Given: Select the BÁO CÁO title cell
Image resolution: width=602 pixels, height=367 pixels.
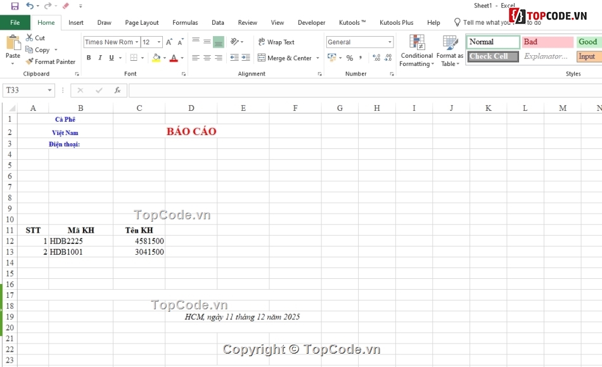Looking at the screenshot, I should point(191,132).
